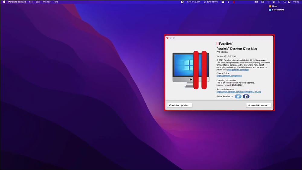Click the Check for Updates button
Image resolution: width=302 pixels, height=170 pixels.
coord(180,105)
